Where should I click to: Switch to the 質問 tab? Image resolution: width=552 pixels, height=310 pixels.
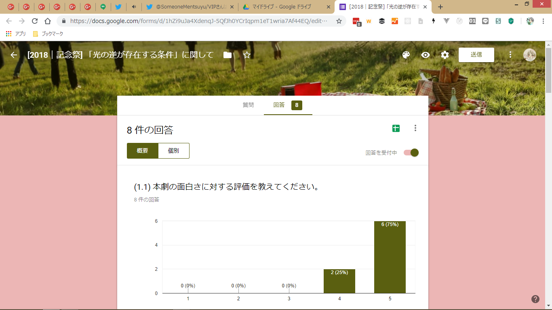(x=248, y=105)
